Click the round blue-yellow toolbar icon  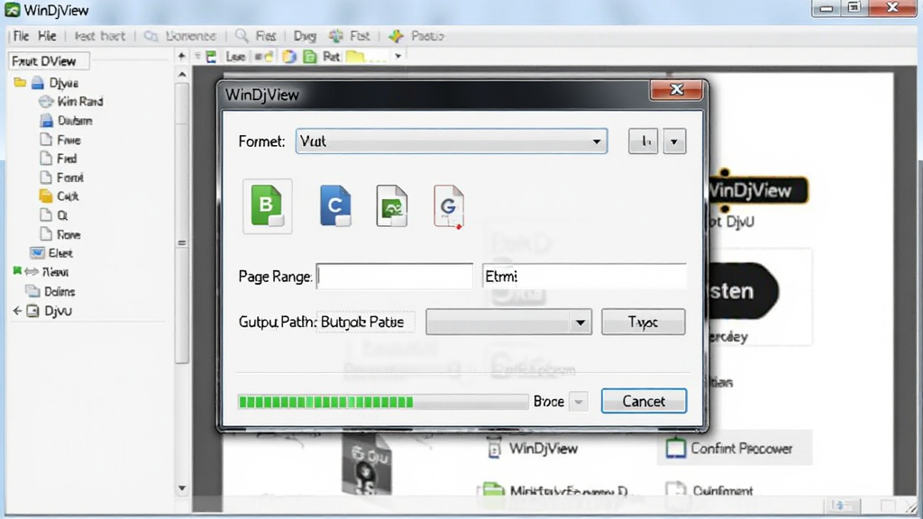tap(289, 57)
